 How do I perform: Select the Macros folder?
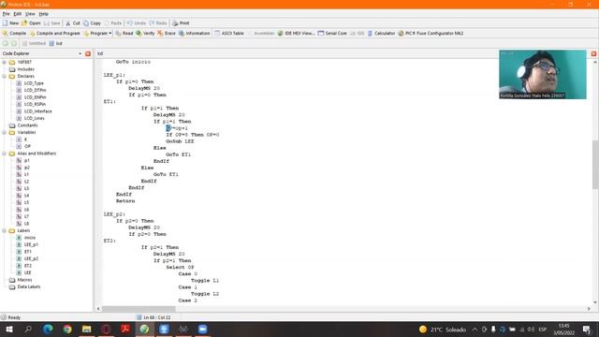(24, 280)
